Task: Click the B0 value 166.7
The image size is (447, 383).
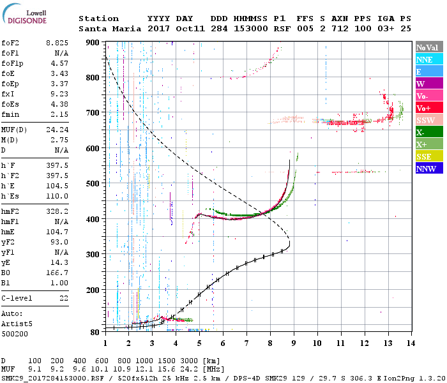Action: 57,273
